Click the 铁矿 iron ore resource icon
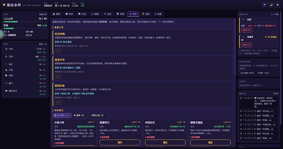Image resolution: width=283 pixels, height=149 pixels. click(6, 64)
